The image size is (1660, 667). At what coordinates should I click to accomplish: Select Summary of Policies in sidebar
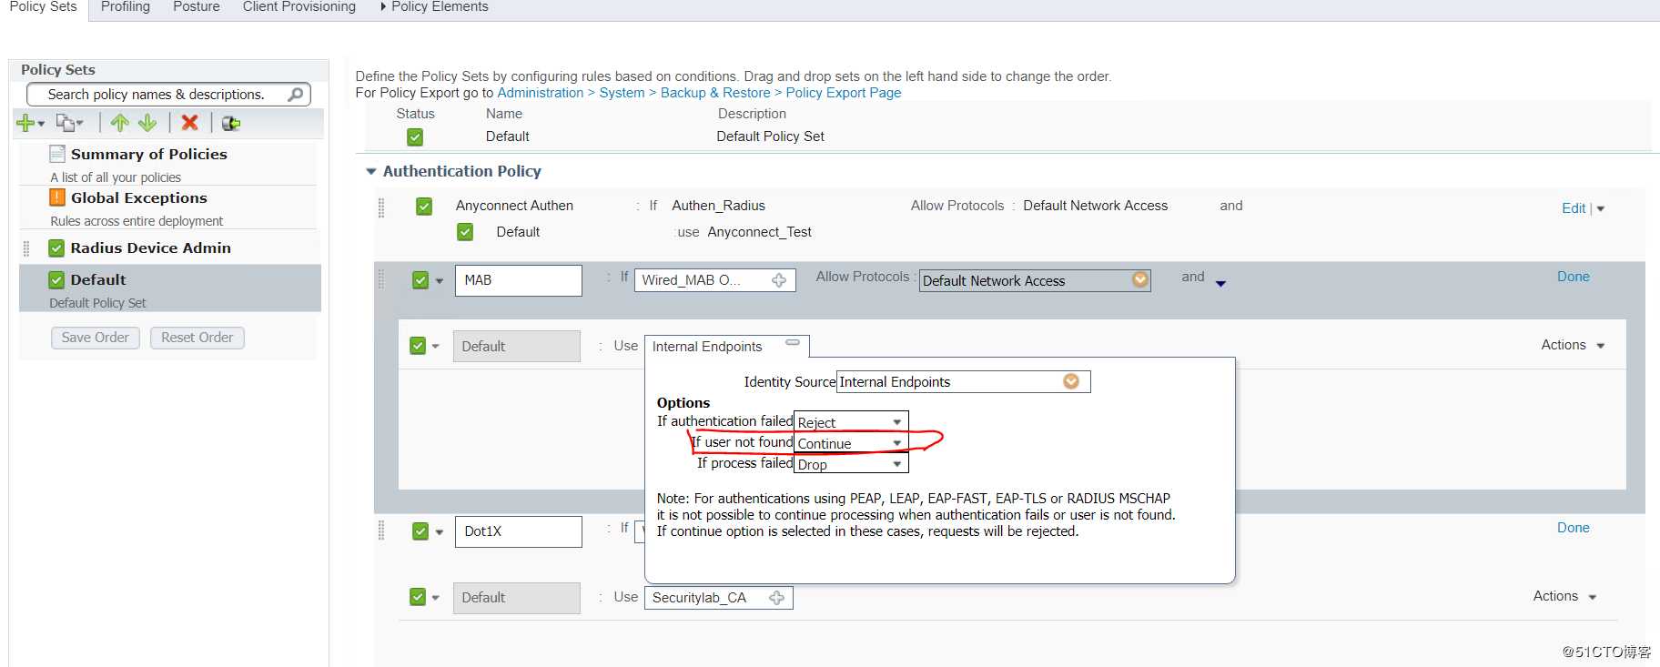point(149,154)
